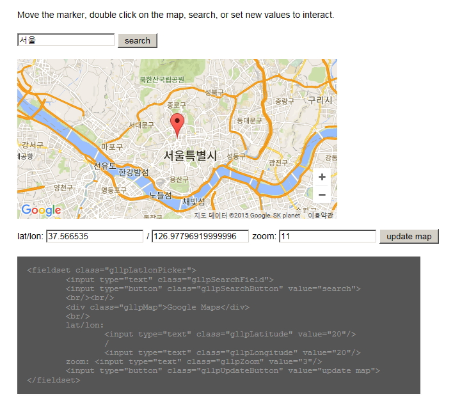Viewport: 469px width, 403px height.
Task: Click the Google logo on the map
Action: pyautogui.click(x=42, y=210)
